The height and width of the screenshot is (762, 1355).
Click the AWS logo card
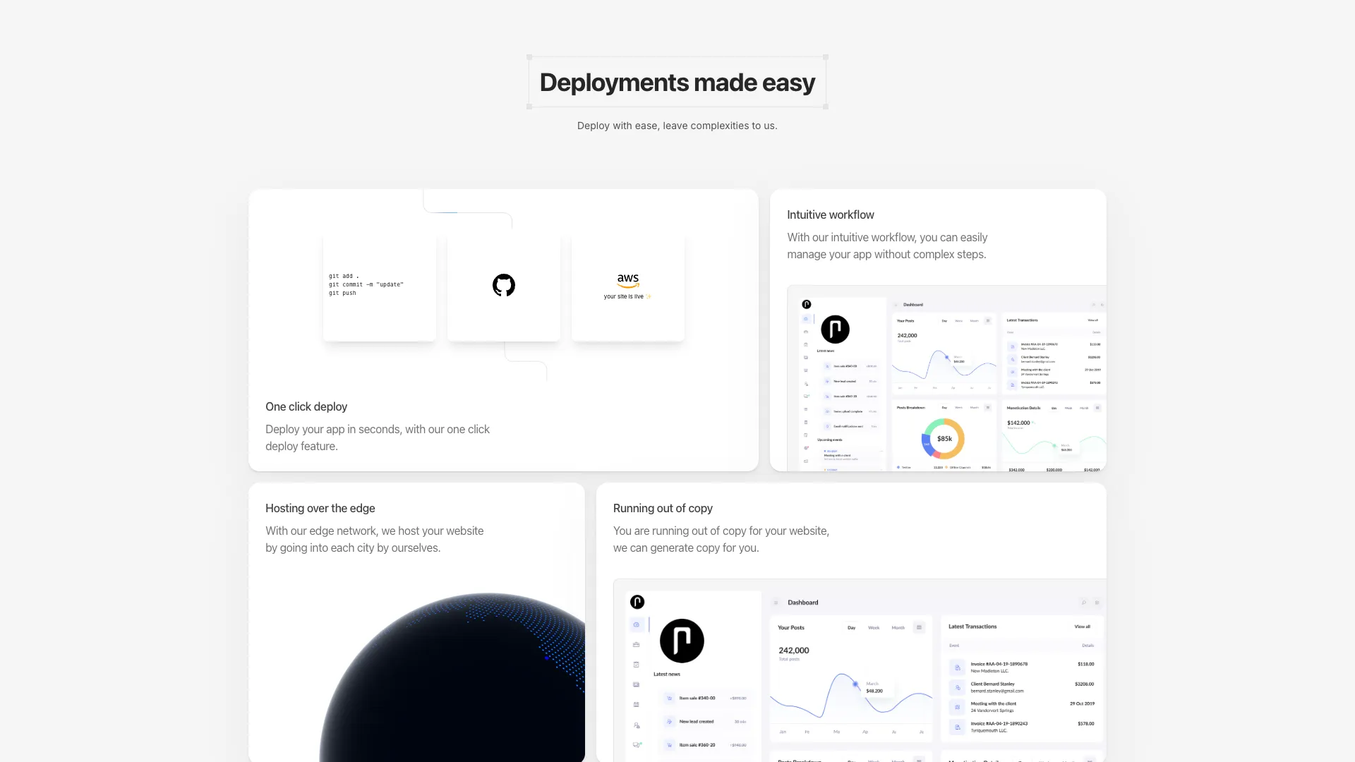pyautogui.click(x=627, y=286)
